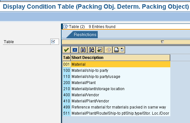Switch to the Restrictions tab
This screenshot has height=123, width=190.
(85, 34)
